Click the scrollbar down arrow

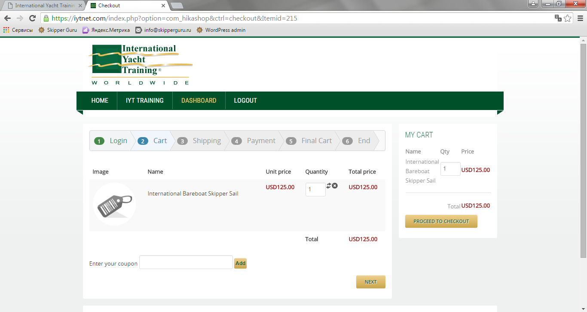click(x=583, y=309)
